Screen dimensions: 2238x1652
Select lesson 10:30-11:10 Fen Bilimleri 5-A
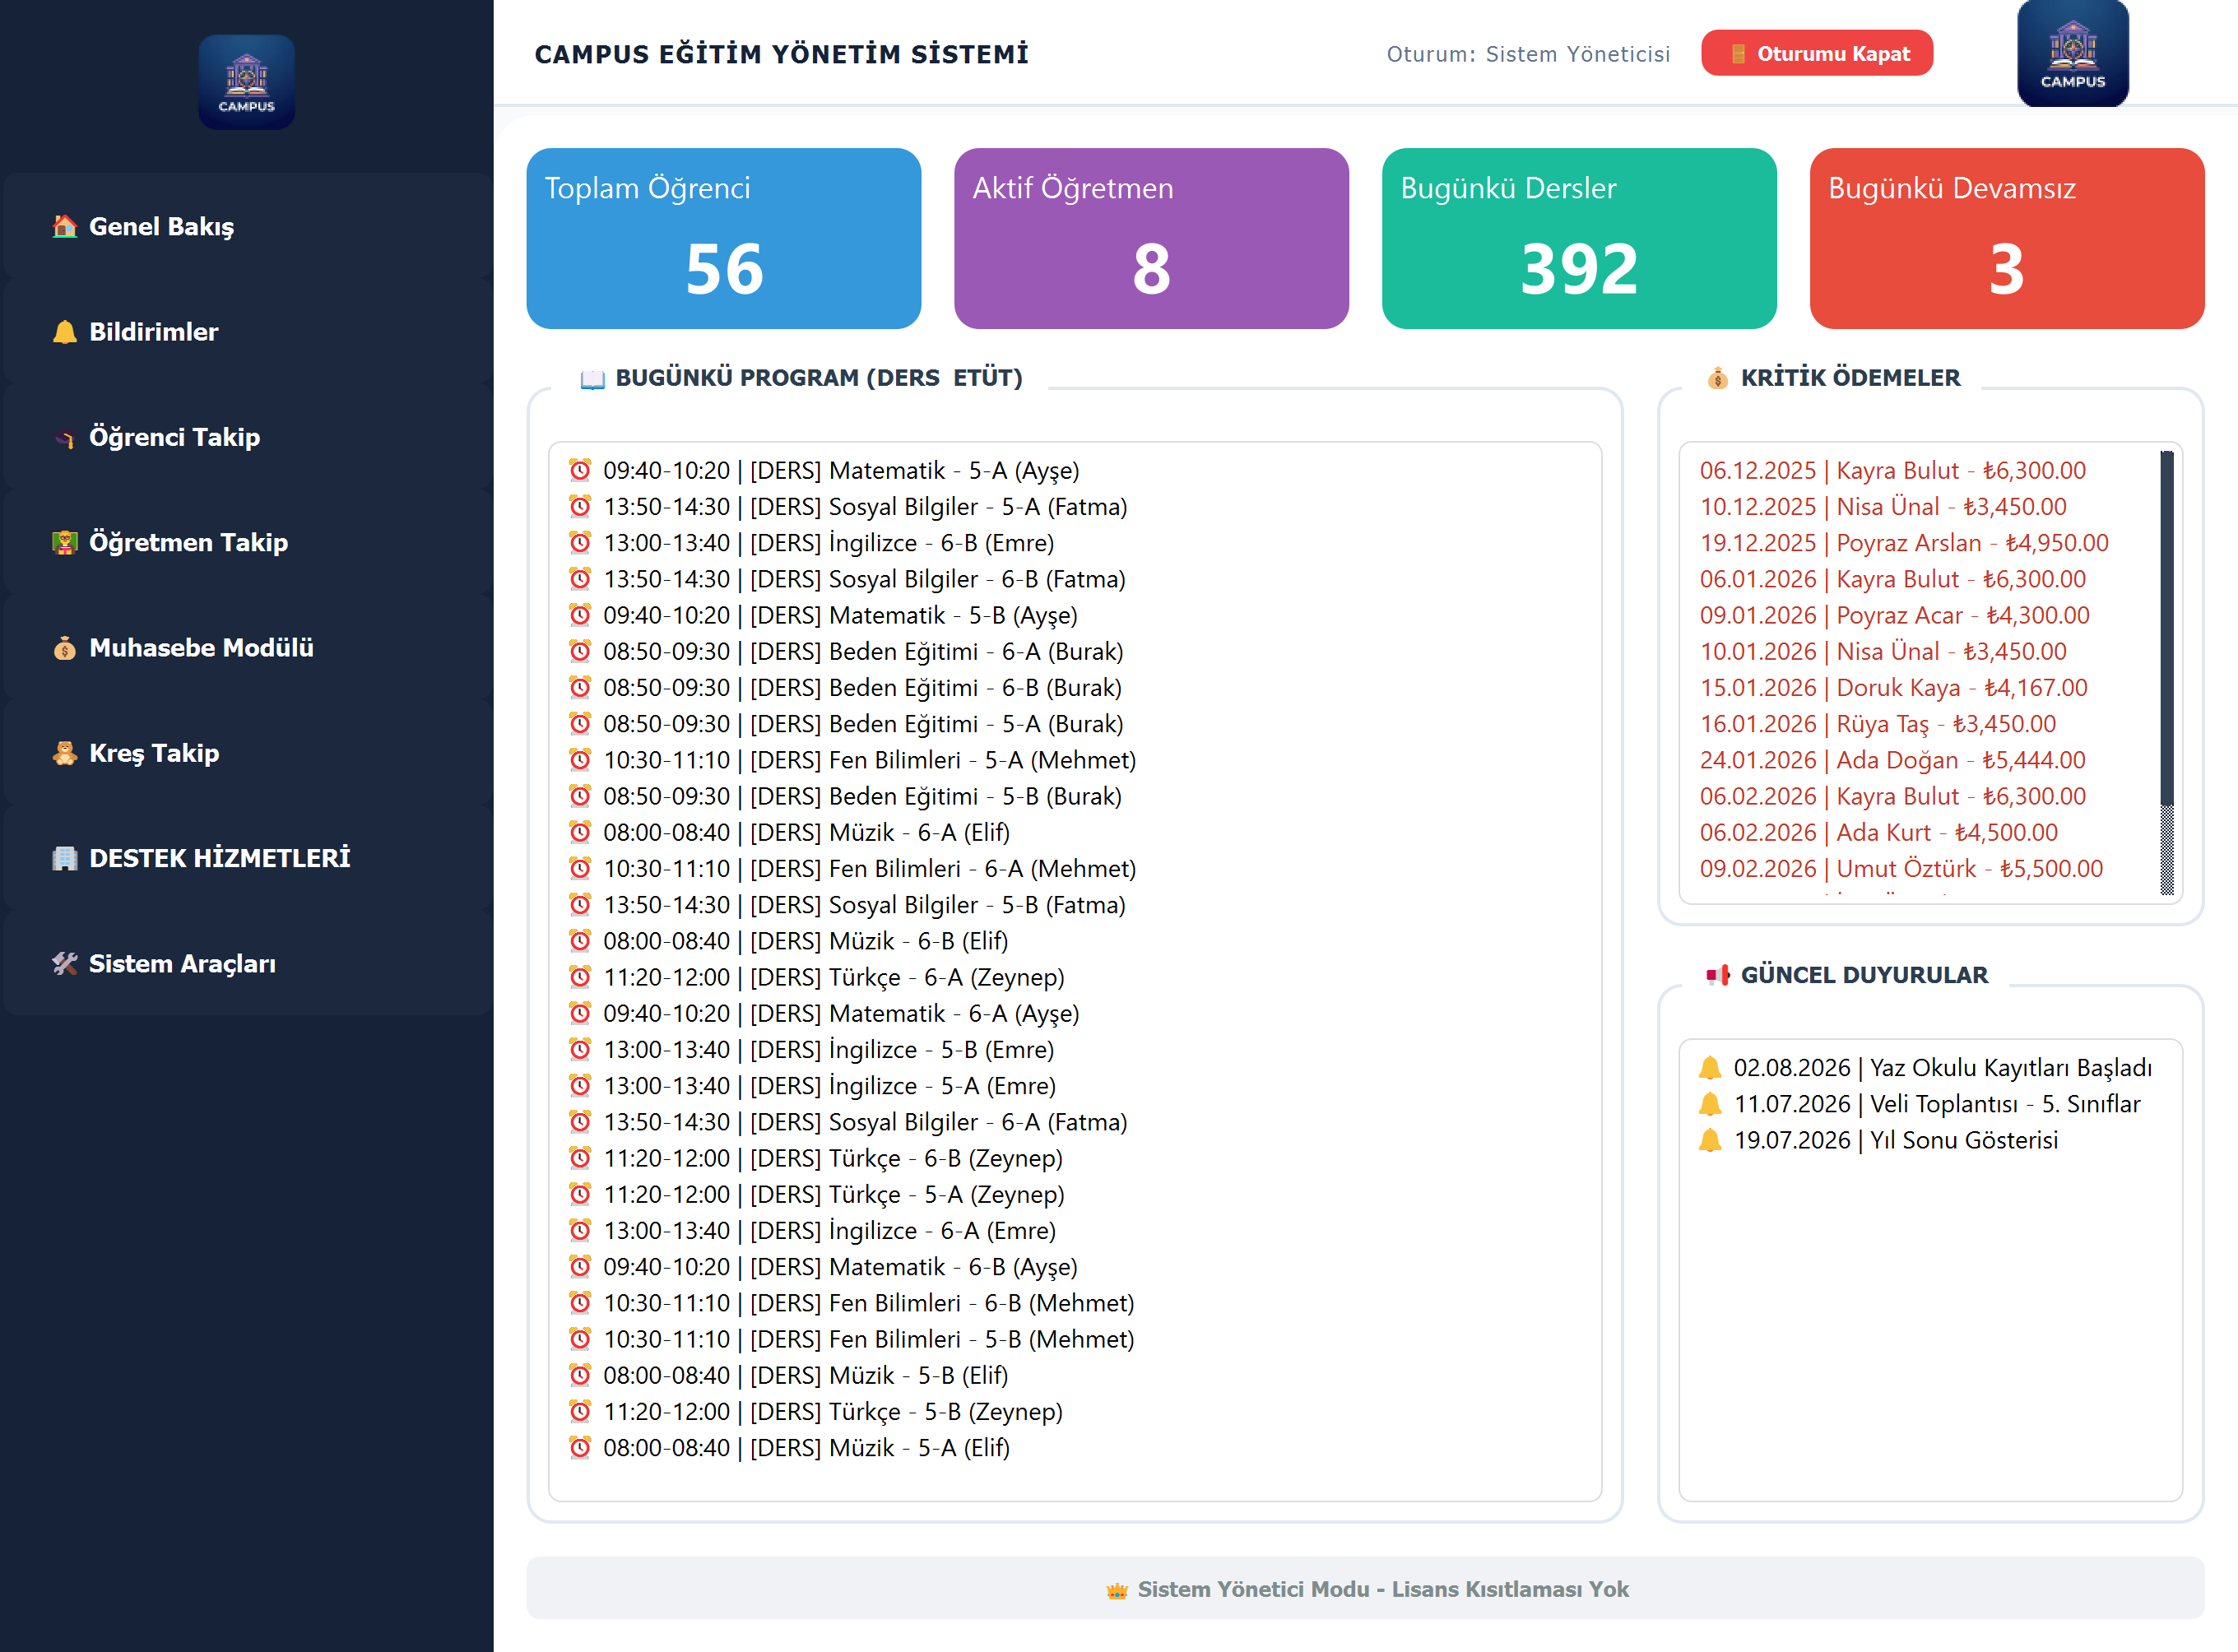click(x=852, y=760)
